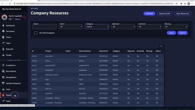Screen dimensions: 195x110
Task: Click the browser back arrow
Action: pyautogui.click(x=3, y=3)
